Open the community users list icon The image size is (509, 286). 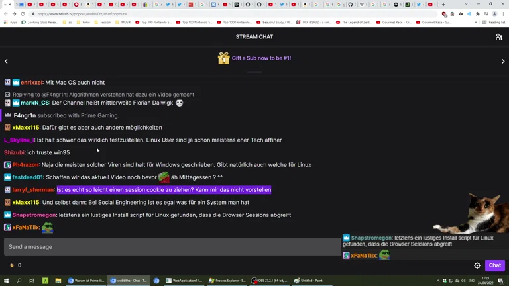[x=499, y=37]
